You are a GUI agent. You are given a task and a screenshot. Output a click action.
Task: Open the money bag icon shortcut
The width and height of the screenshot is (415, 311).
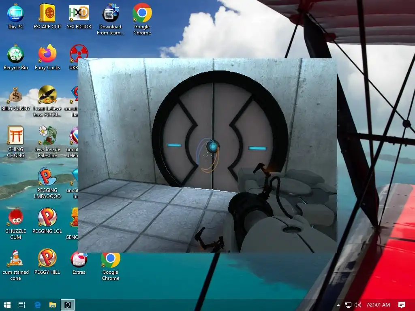click(x=15, y=99)
